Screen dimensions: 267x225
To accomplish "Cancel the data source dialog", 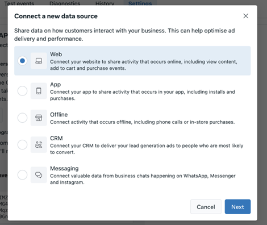I will coord(206,207).
